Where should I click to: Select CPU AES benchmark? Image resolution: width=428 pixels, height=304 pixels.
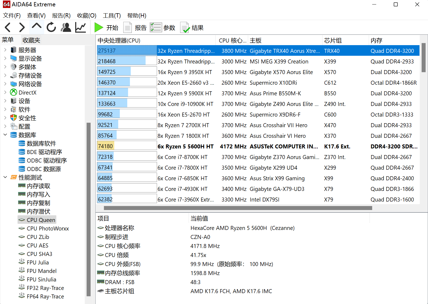[x=37, y=245]
